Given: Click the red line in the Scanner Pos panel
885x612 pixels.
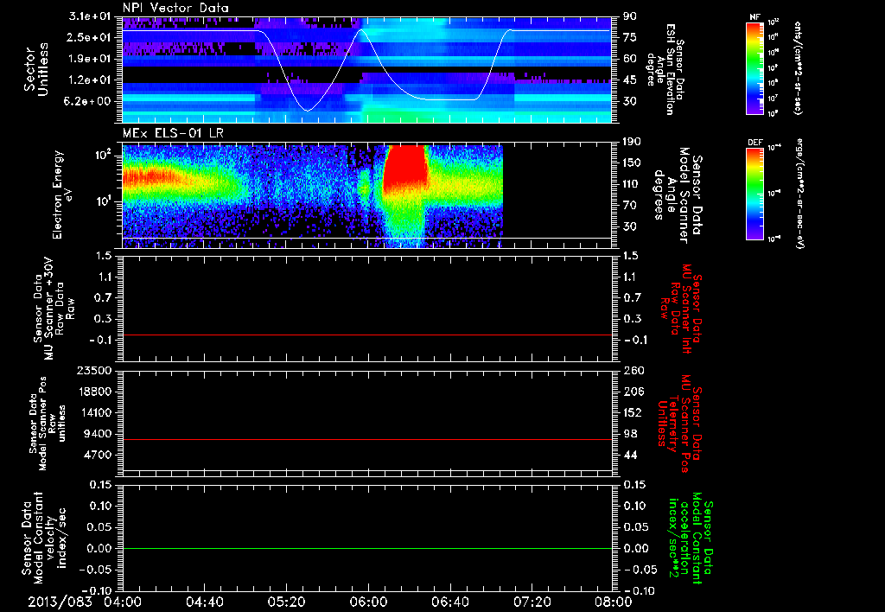Looking at the screenshot, I should (x=367, y=439).
